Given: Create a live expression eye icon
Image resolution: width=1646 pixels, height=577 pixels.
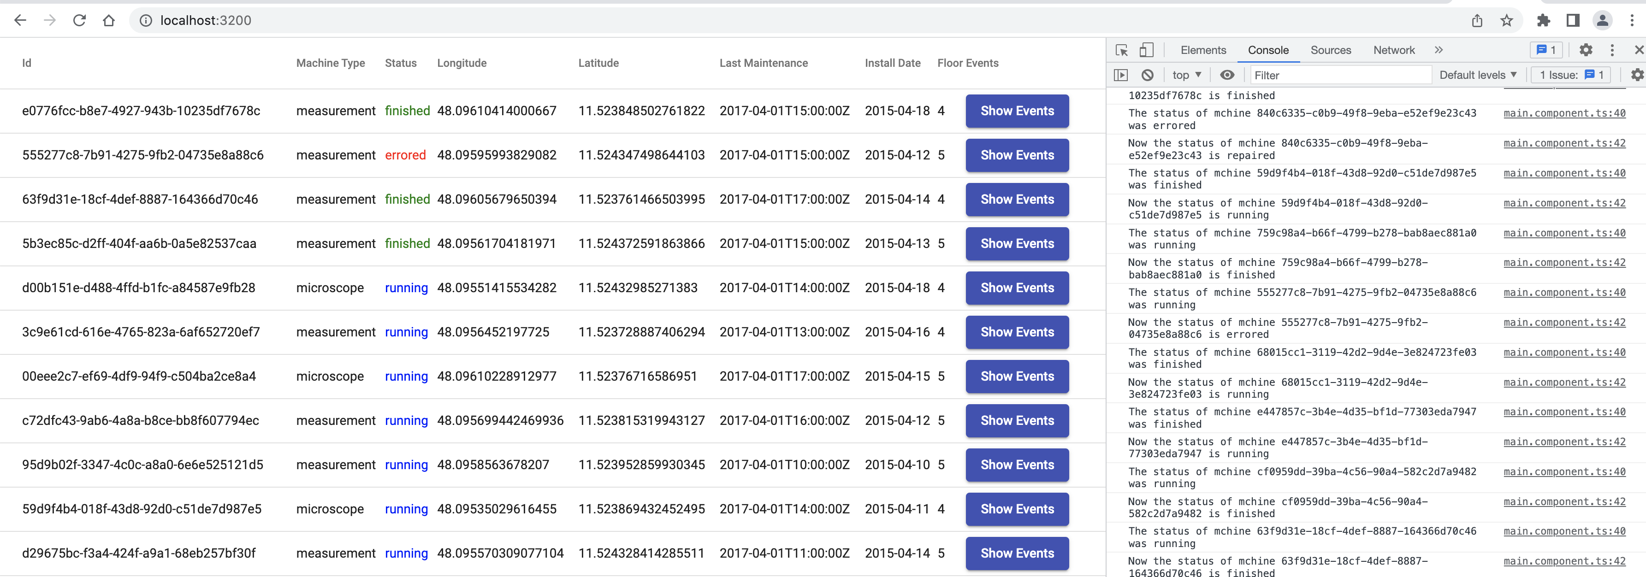Looking at the screenshot, I should (1227, 75).
